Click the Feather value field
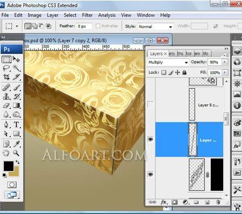242x214 pixels. coord(84,26)
